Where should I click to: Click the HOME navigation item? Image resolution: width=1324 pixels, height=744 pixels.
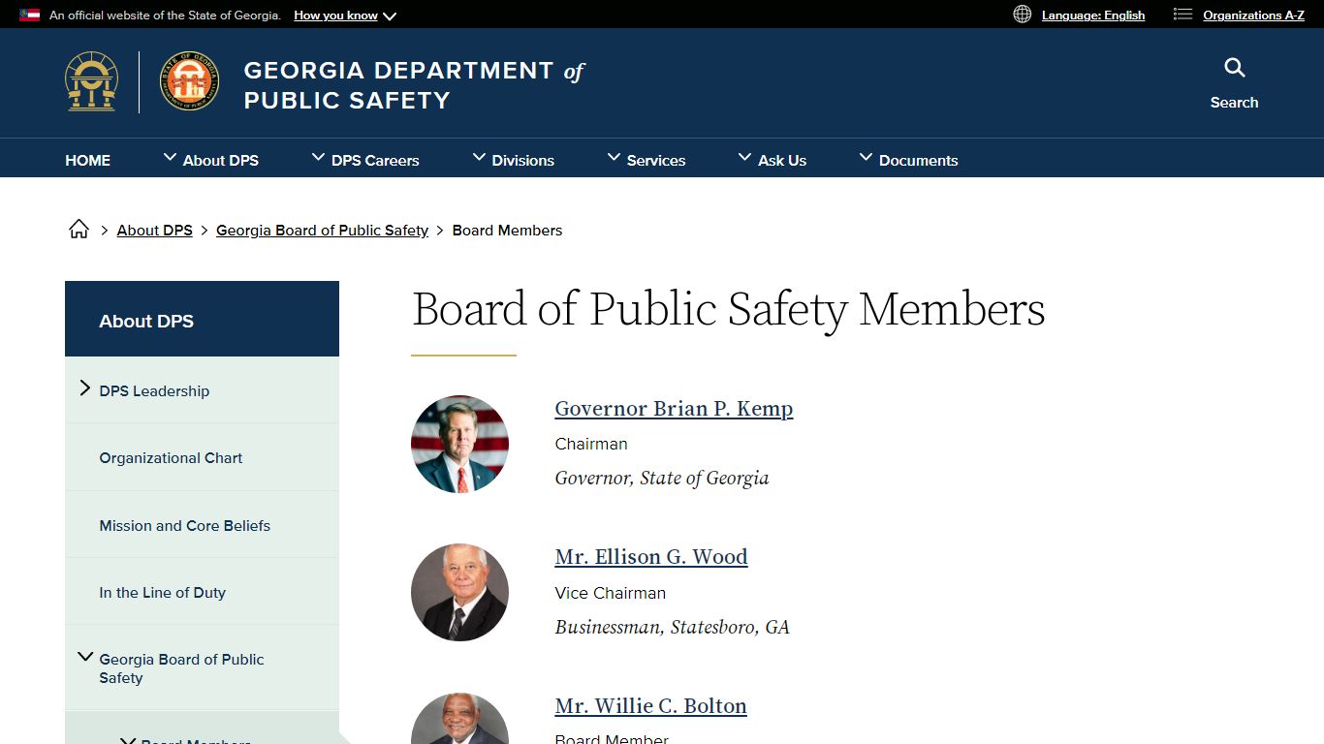pos(87,160)
